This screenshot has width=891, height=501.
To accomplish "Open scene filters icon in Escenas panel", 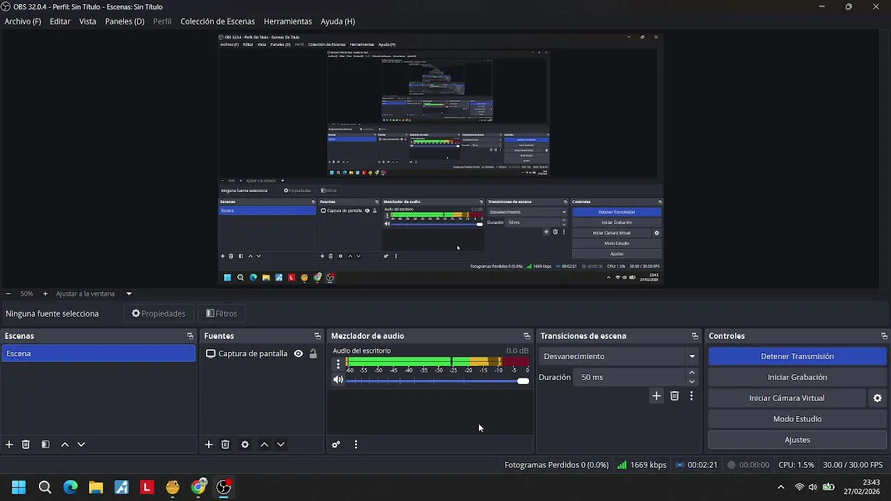I will point(45,445).
